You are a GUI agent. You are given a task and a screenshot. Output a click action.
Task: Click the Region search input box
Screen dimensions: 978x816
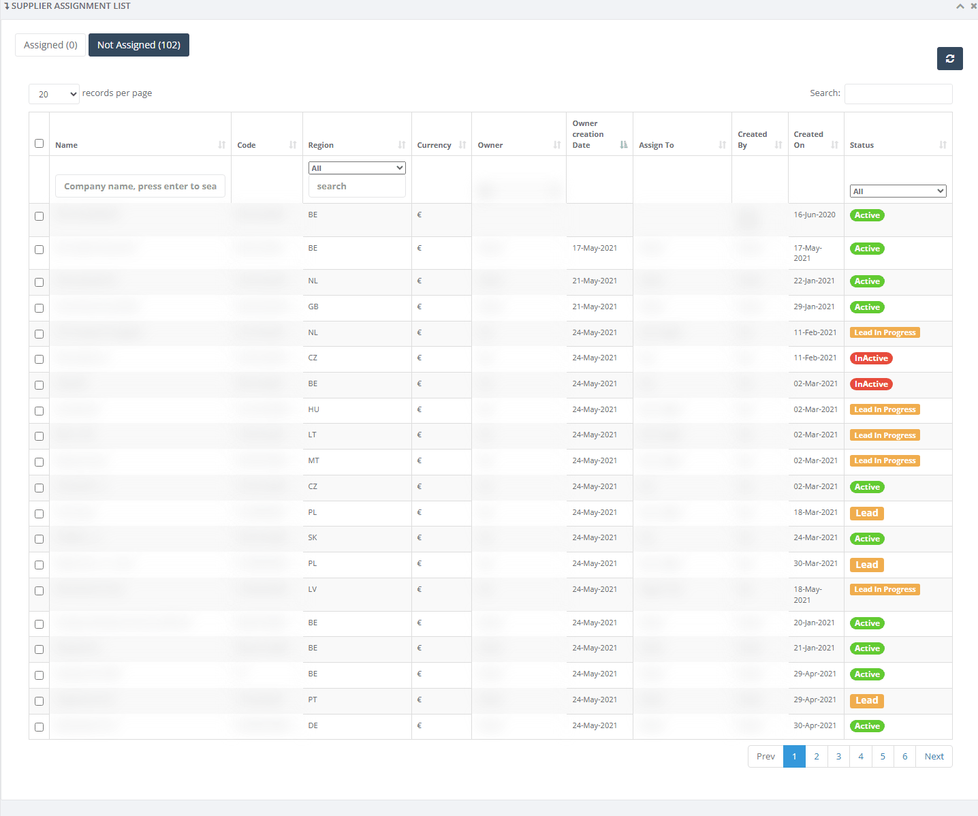[x=357, y=186]
